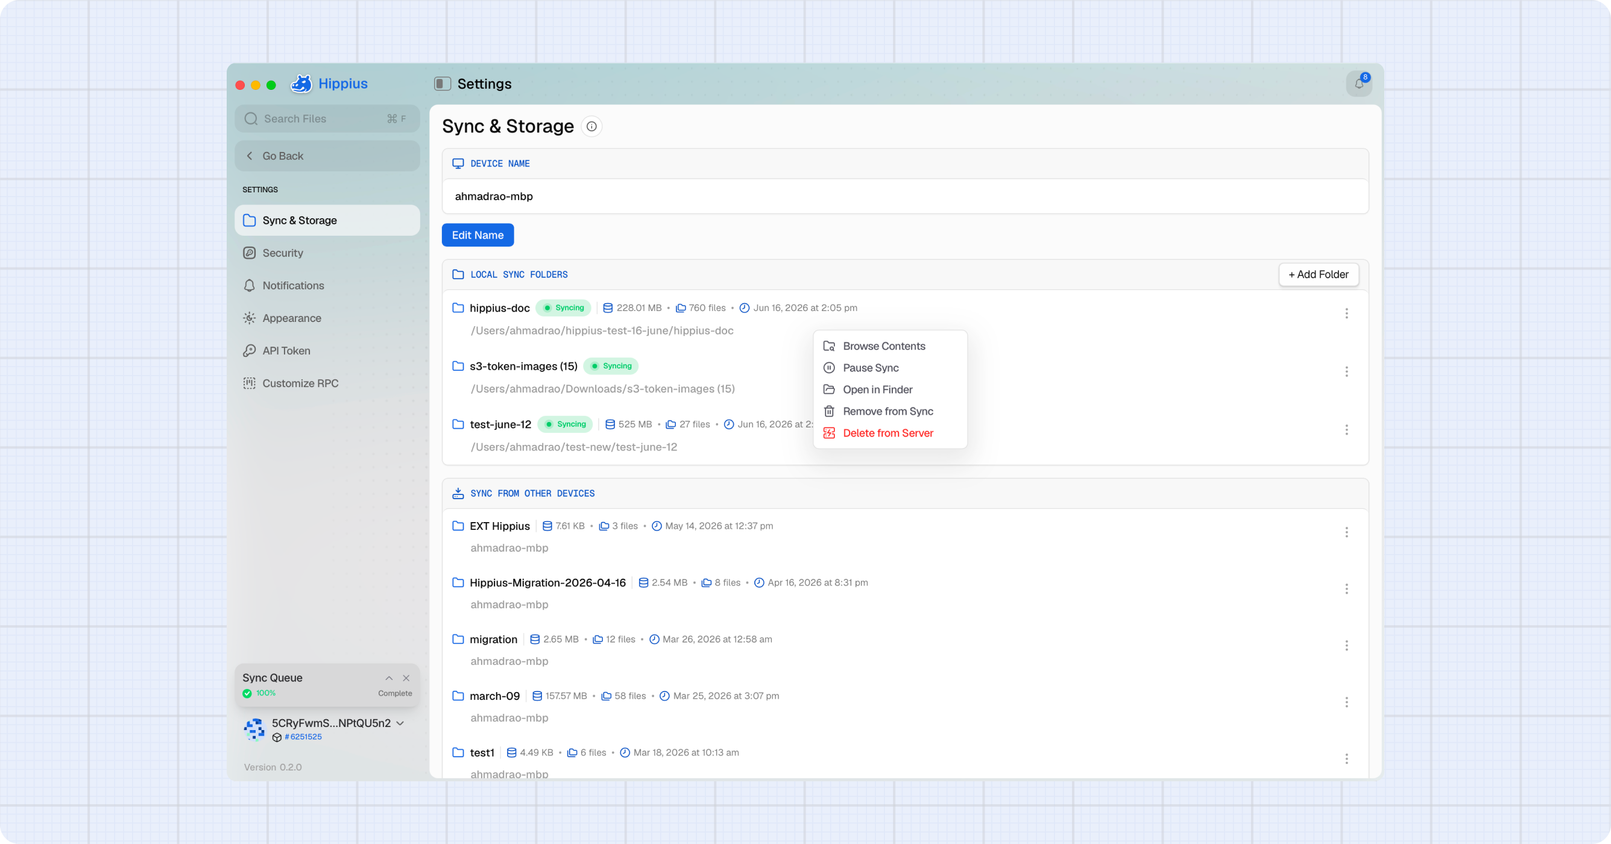The width and height of the screenshot is (1611, 844).
Task: Click the Sync Queue 100% status
Action: (x=266, y=693)
